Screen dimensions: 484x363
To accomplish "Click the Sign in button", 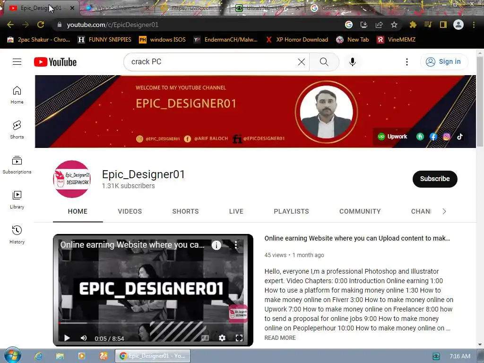I will tap(444, 62).
